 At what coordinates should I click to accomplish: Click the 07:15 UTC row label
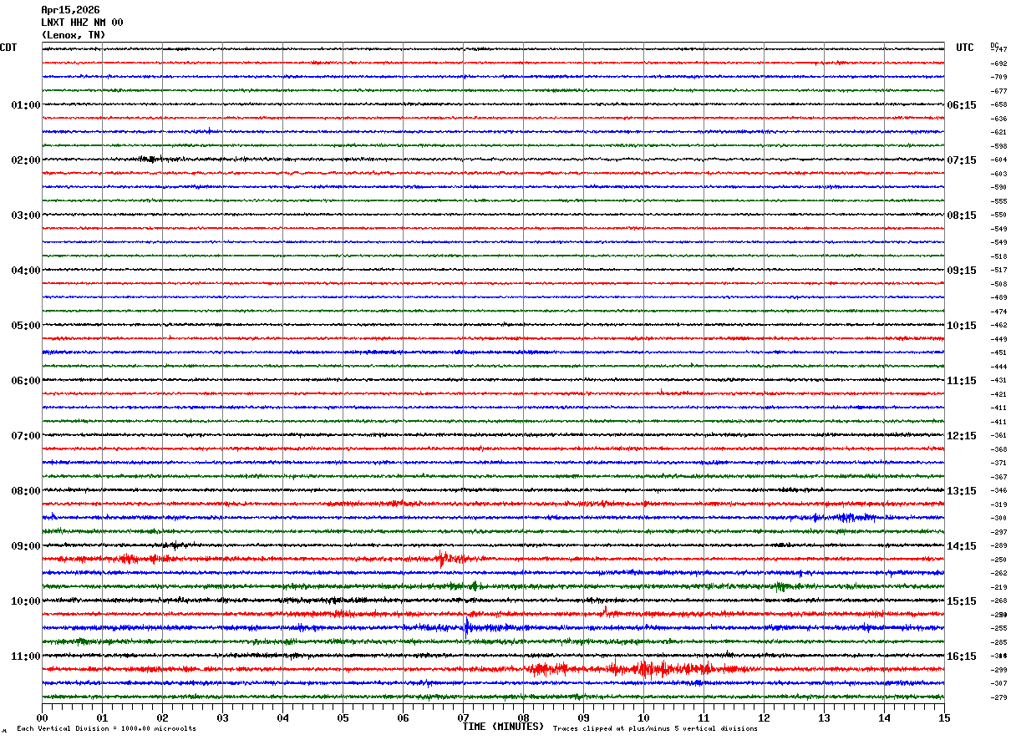pos(962,160)
